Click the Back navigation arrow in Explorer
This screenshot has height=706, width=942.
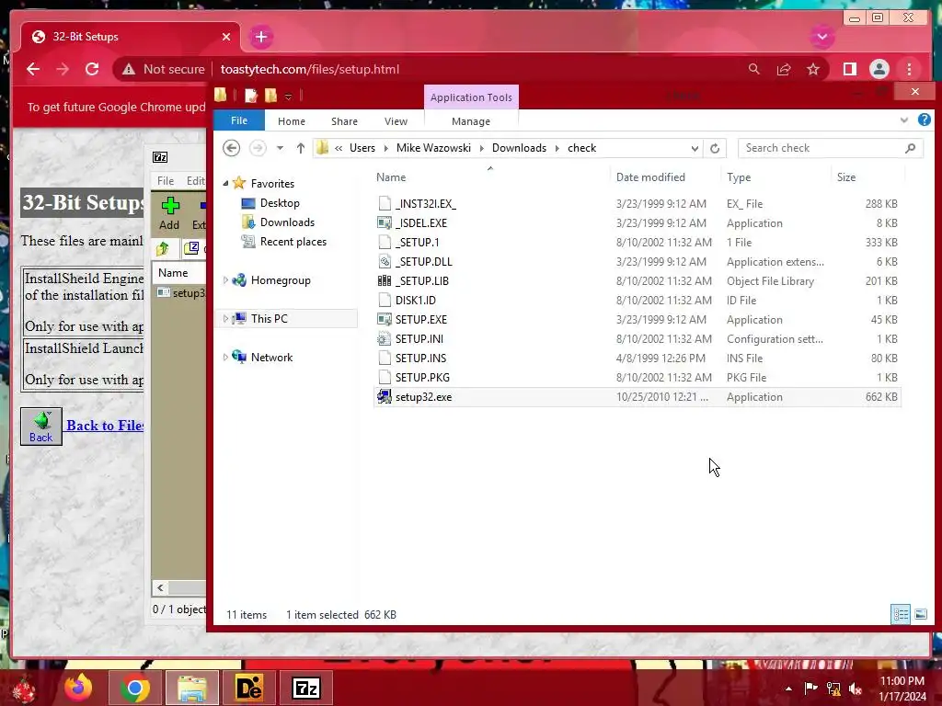coord(231,148)
